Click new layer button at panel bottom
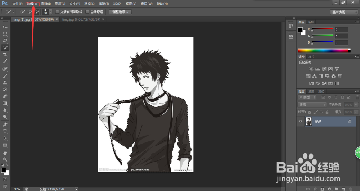This screenshot has height=191, width=360. tap(343, 189)
